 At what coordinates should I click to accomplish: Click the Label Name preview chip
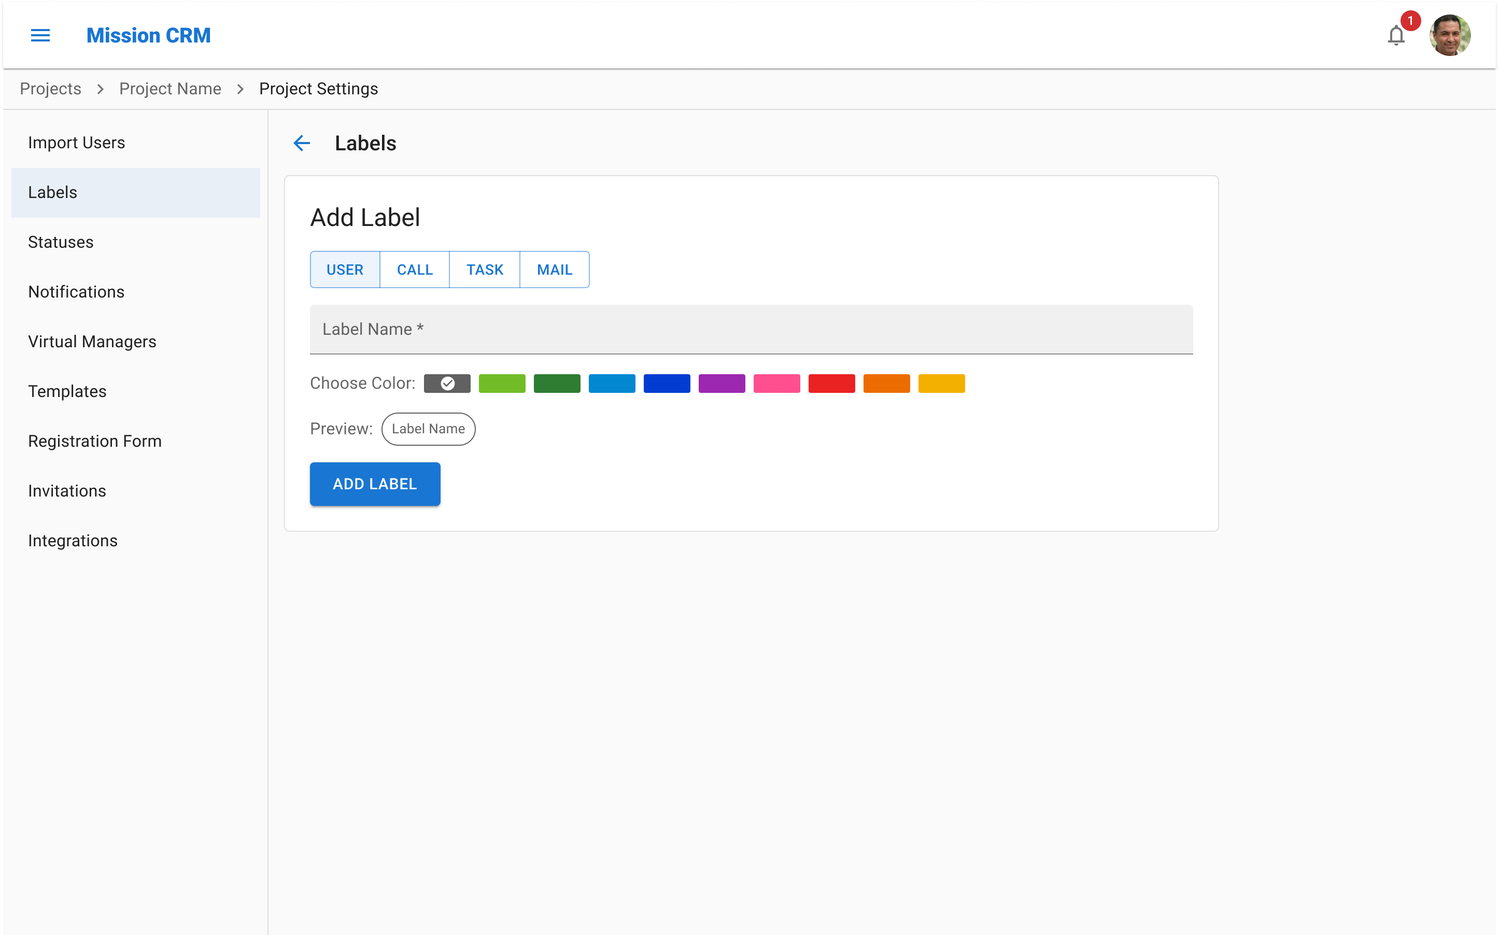[429, 429]
